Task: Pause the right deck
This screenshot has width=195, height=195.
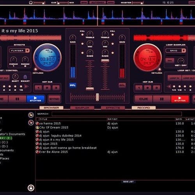Action: coord(162,99)
